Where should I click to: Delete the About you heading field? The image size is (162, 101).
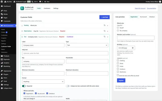tap(108, 26)
